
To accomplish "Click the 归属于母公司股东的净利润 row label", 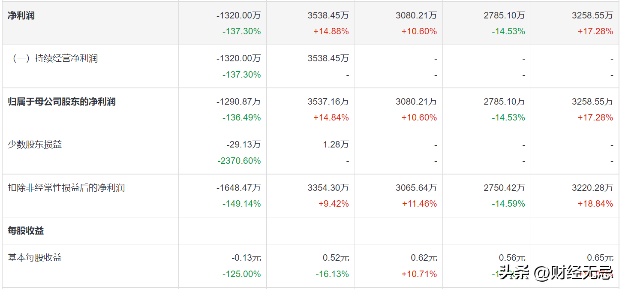I will [x=62, y=102].
